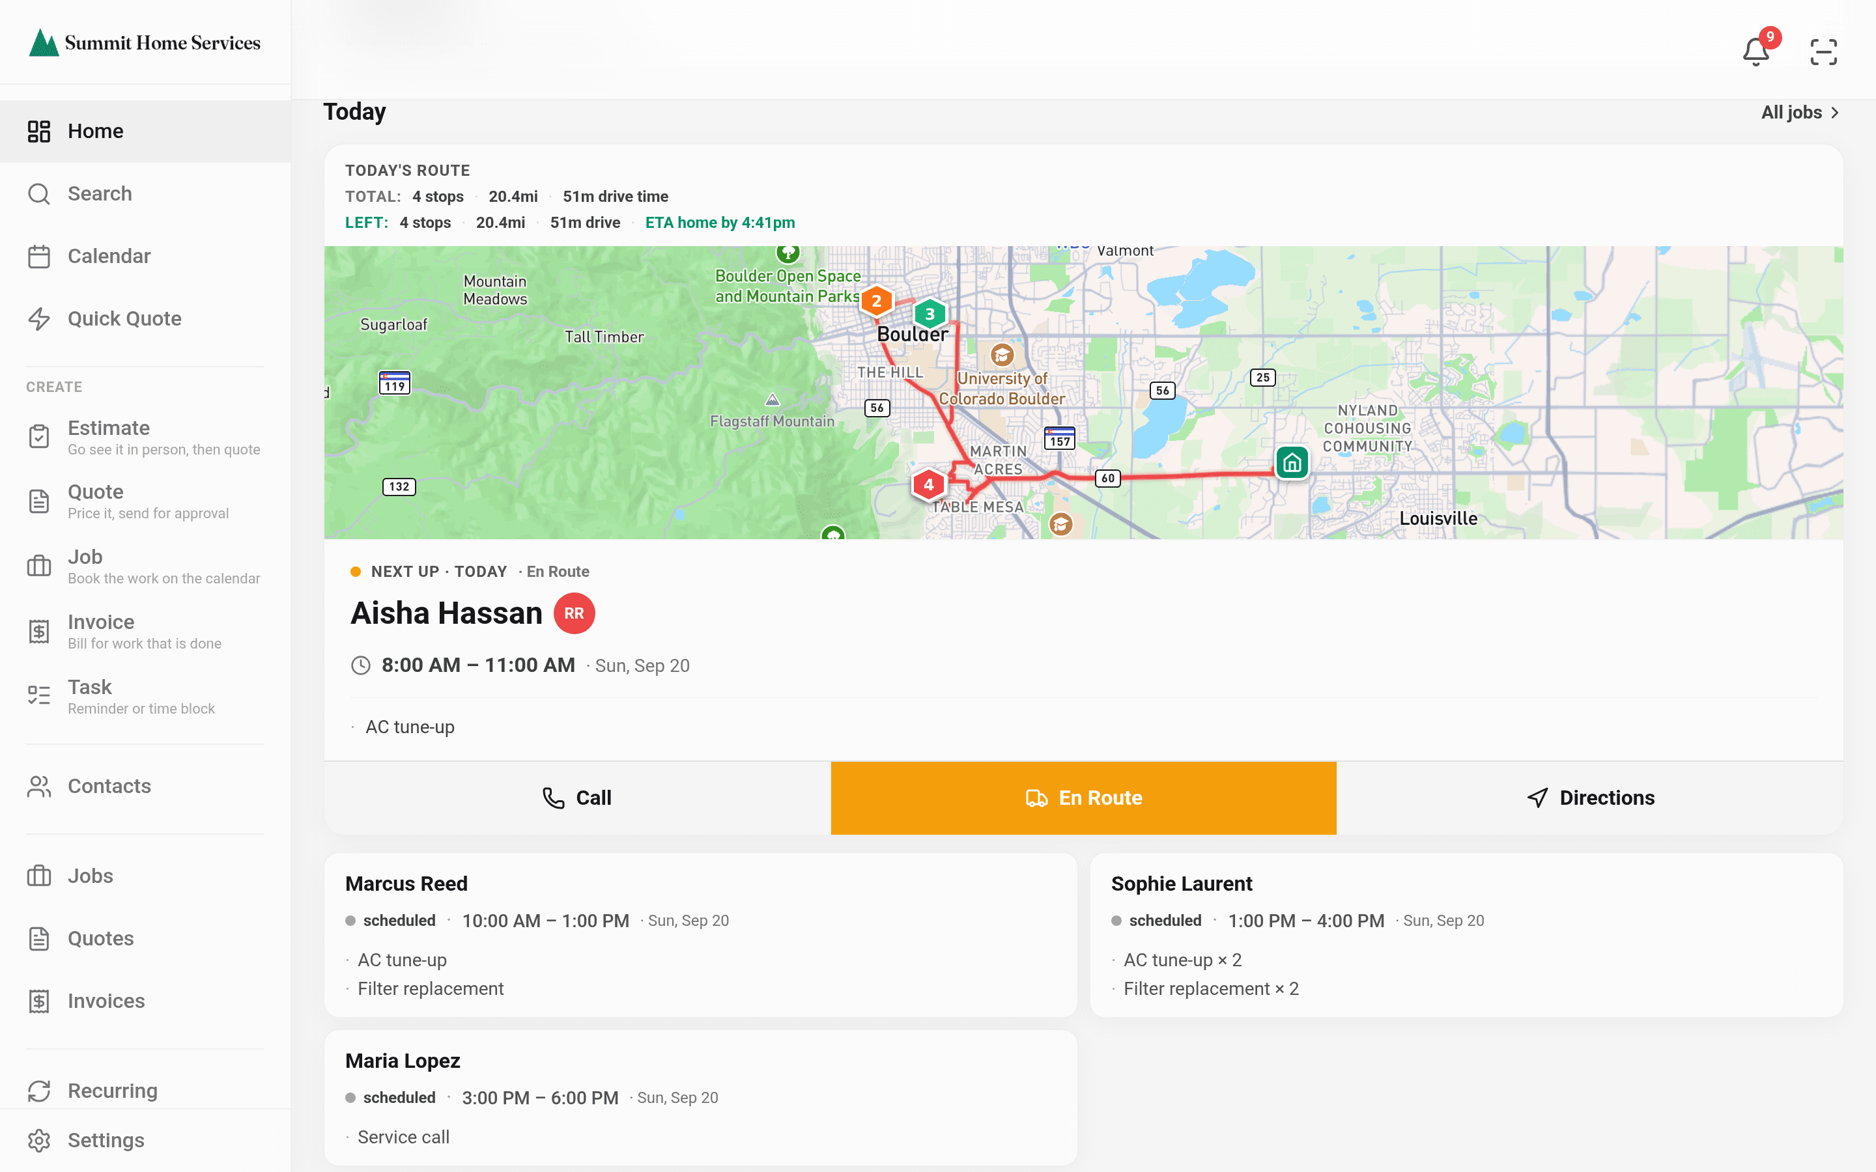The width and height of the screenshot is (1876, 1172).
Task: Click Filter replacement × 2 under Sophie Laurent
Action: coord(1211,988)
